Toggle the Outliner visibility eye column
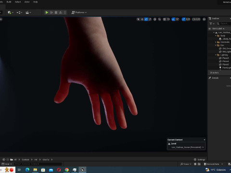Screen dimensions: 231x173 [x=209, y=29]
